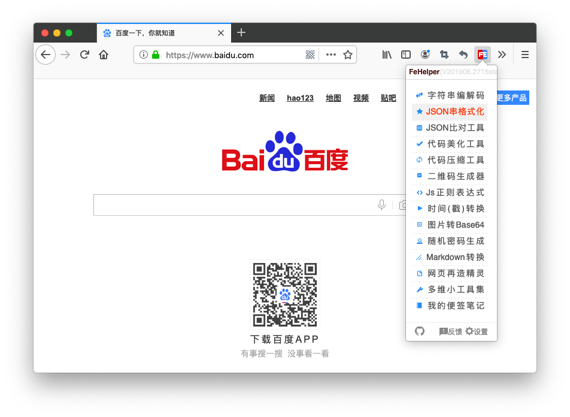Screen dimensions: 570x417
Task: Select 随机密码生成 menu item
Action: pyautogui.click(x=449, y=241)
